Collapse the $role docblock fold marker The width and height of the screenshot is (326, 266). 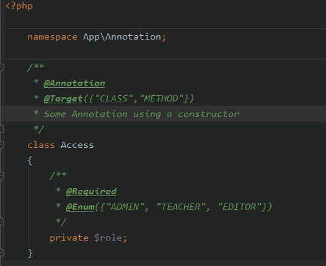pos(2,176)
